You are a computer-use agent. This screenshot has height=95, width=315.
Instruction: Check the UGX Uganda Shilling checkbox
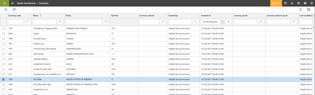[3, 59]
